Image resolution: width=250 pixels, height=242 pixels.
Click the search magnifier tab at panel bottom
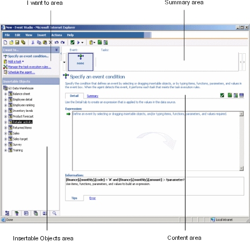click(x=54, y=213)
